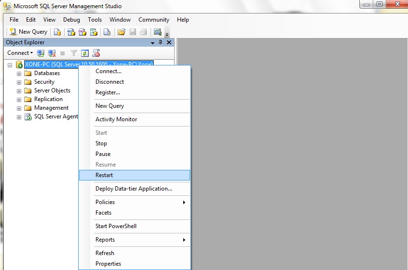Click the Registered Servers script icon
408x270 pixels.
pyautogui.click(x=96, y=53)
